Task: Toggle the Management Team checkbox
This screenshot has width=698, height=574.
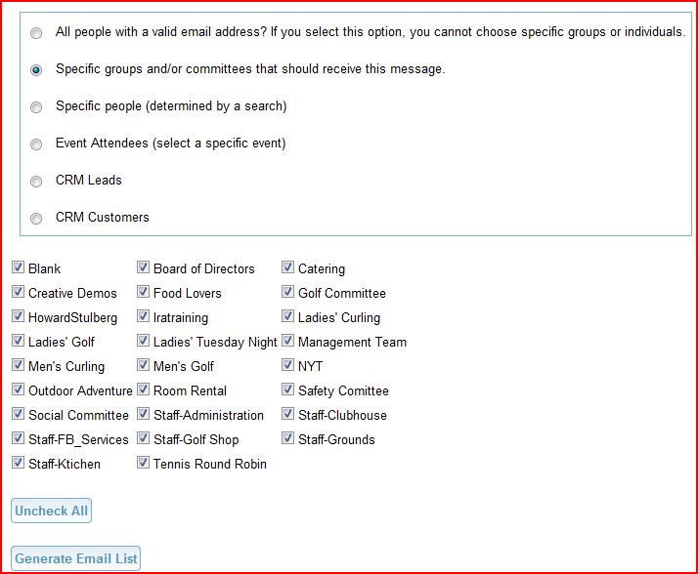Action: click(x=287, y=341)
